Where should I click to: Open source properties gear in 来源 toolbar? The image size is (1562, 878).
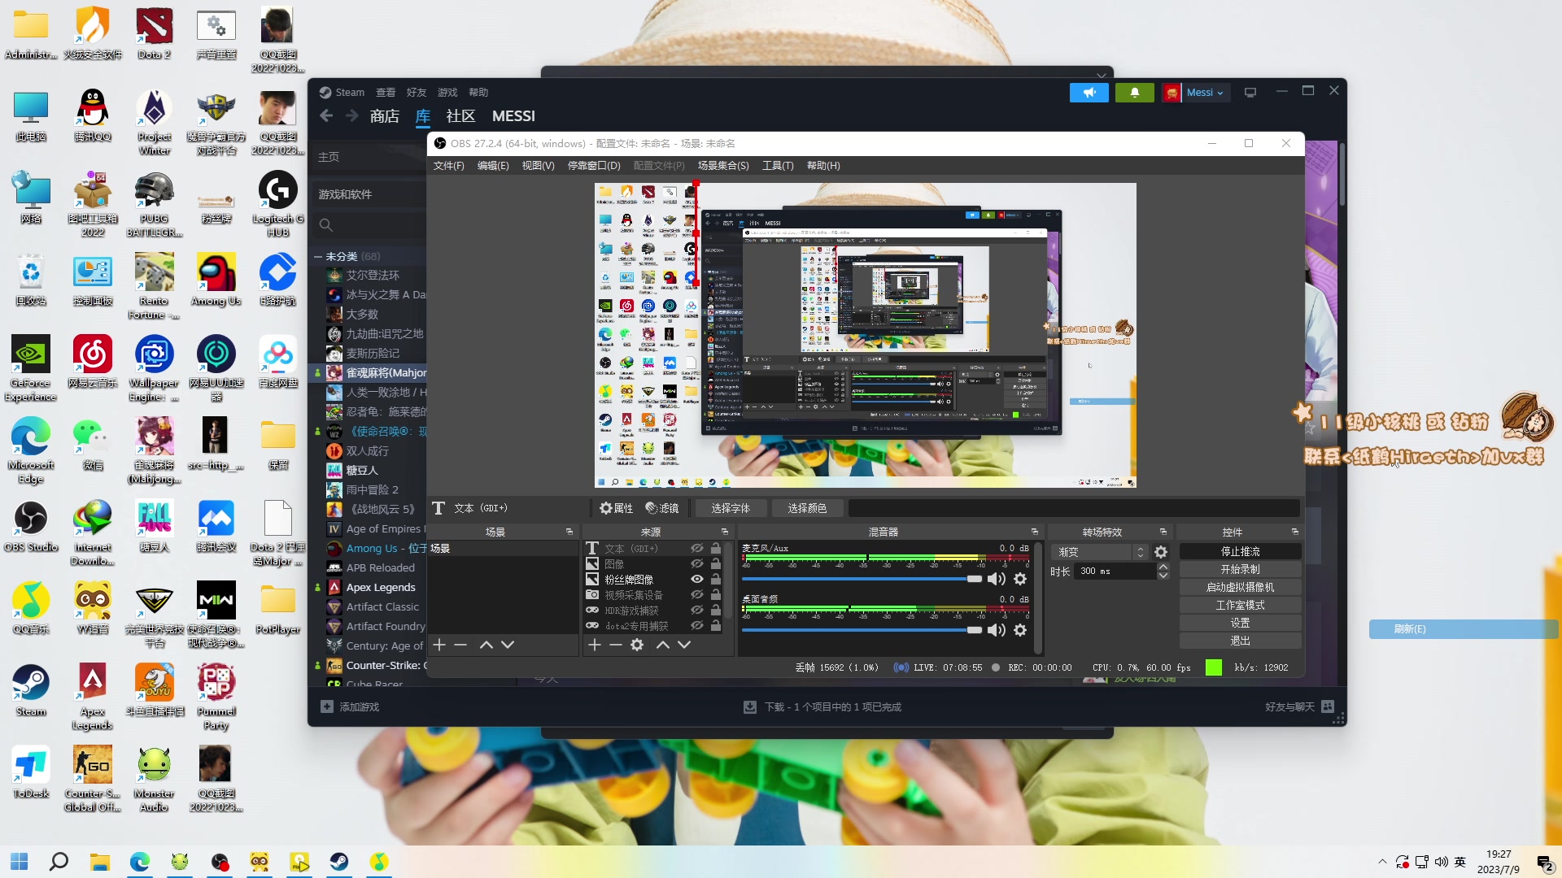coord(637,645)
